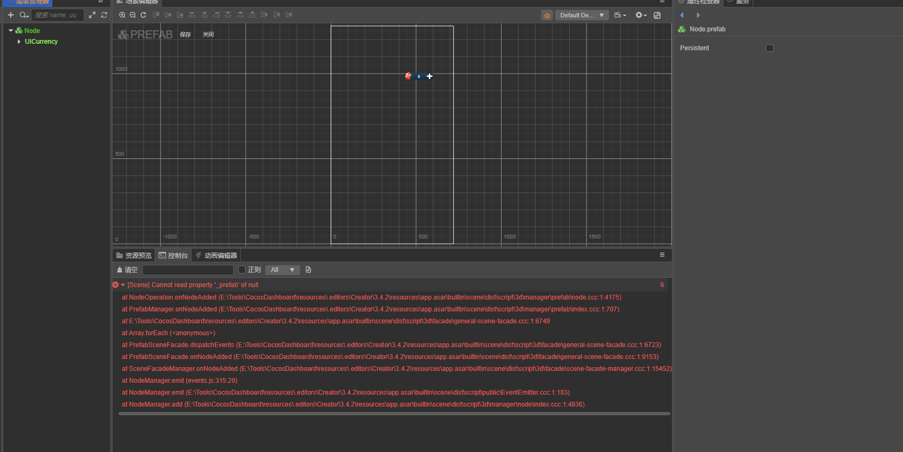The width and height of the screenshot is (903, 452).
Task: Focus the console filter text field
Action: 188,270
